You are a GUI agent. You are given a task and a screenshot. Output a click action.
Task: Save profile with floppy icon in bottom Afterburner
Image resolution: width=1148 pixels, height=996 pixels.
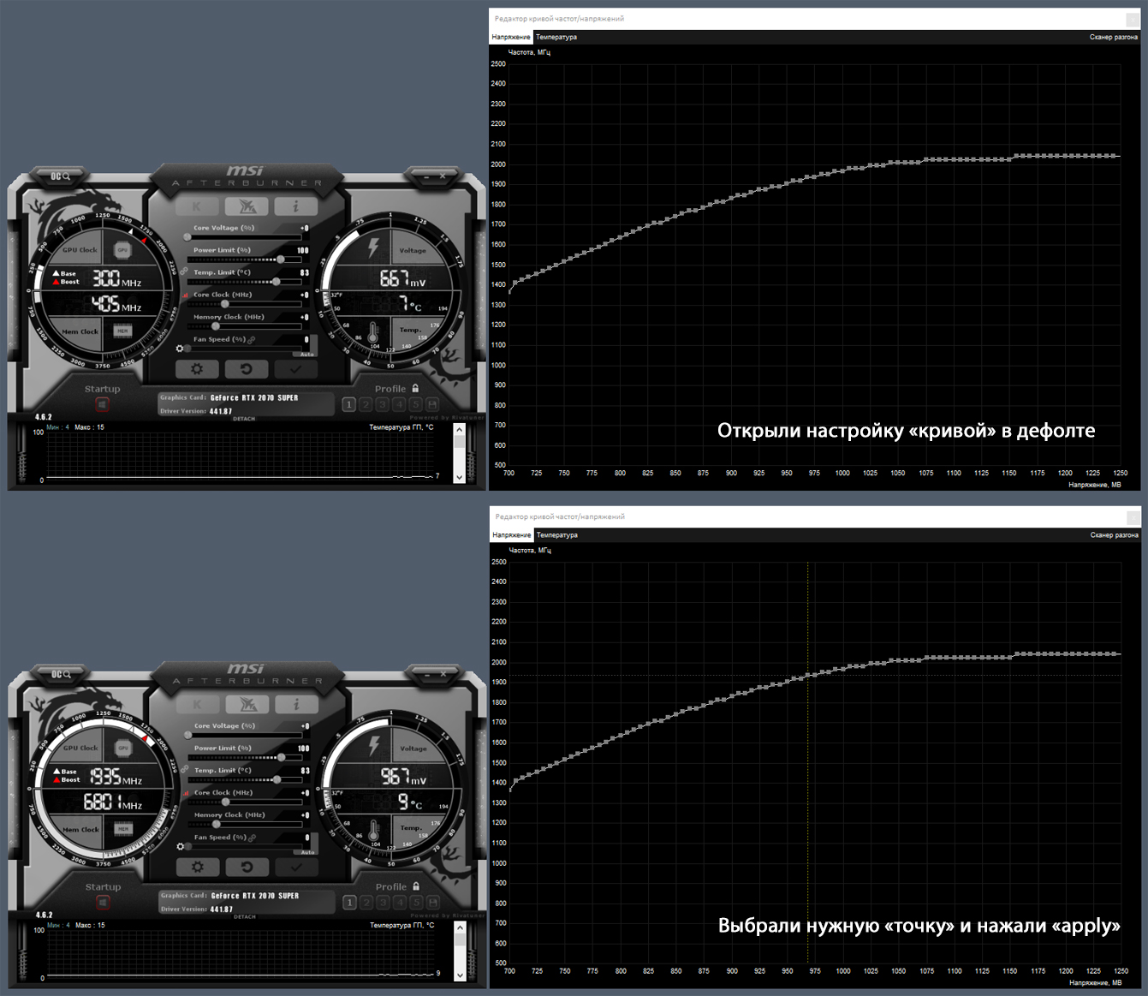tap(433, 903)
